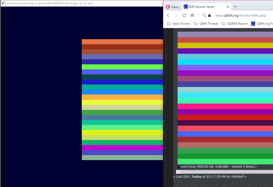This screenshot has height=187, width=273.
Task: Click the paperclip attachment icon
Action: pos(179,167)
